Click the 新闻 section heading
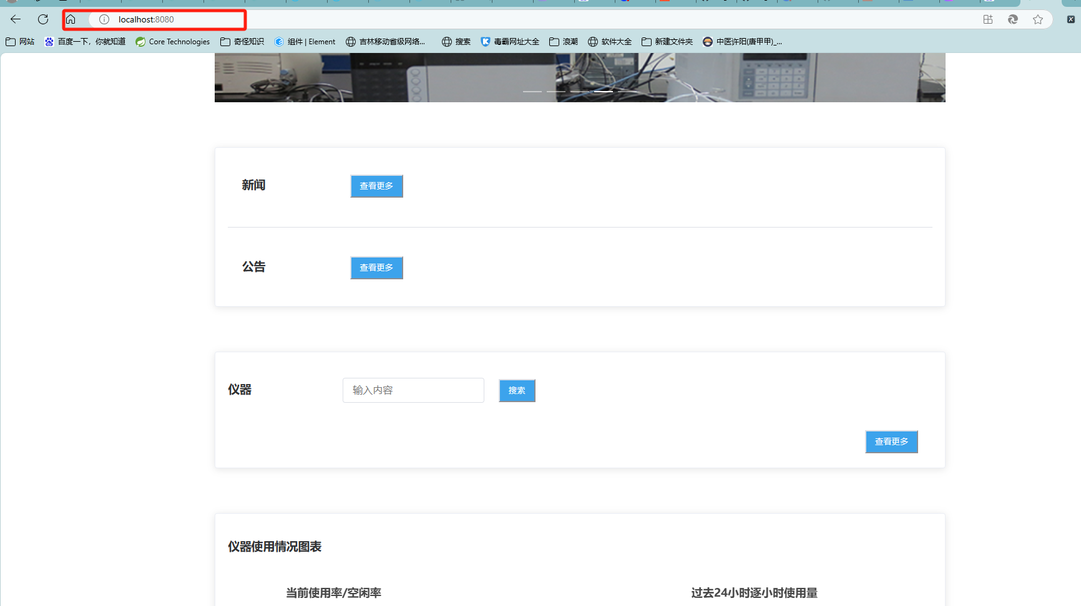The width and height of the screenshot is (1081, 606). click(254, 185)
